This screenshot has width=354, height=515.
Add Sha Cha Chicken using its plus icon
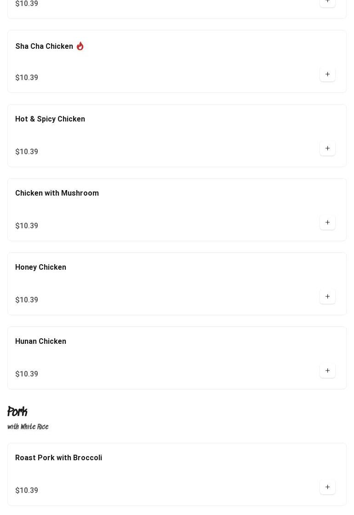point(327,74)
